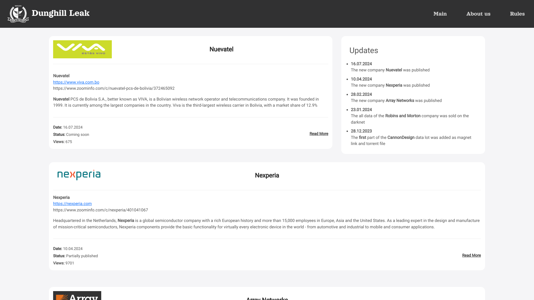Viewport: 534px width, 300px height.
Task: Click the VIVA estás vivo logo
Action: pos(82,49)
